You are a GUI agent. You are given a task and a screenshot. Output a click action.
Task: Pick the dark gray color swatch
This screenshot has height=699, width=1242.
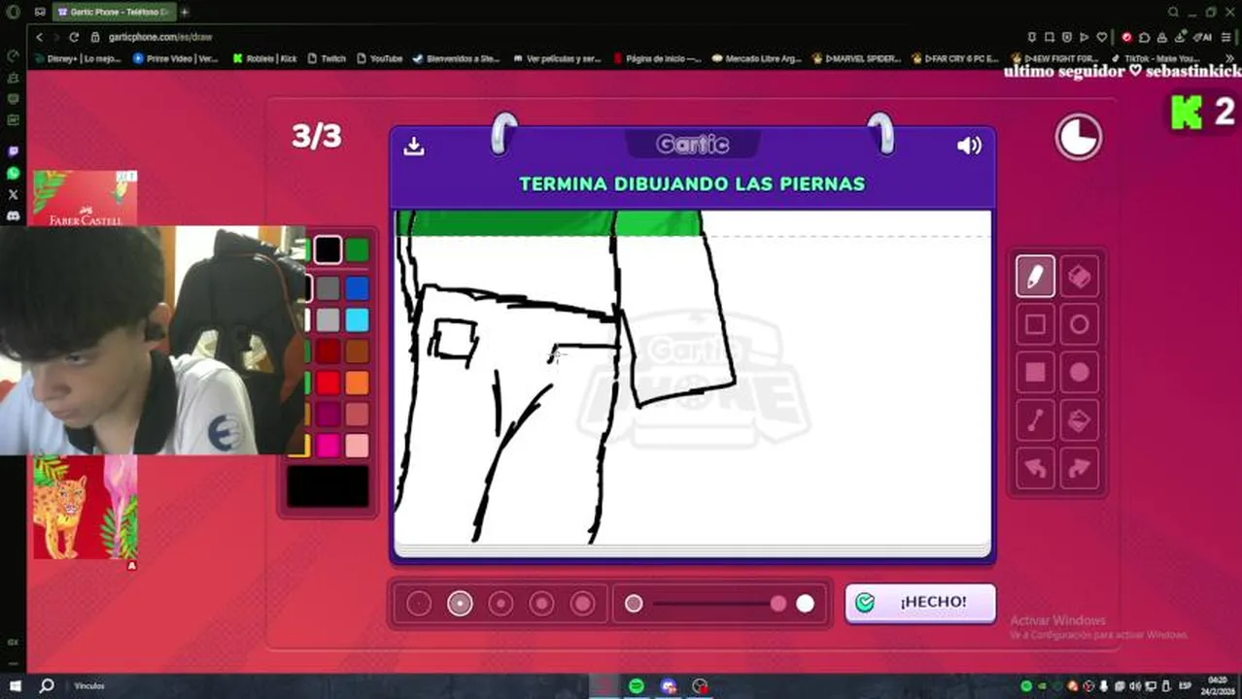[328, 288]
